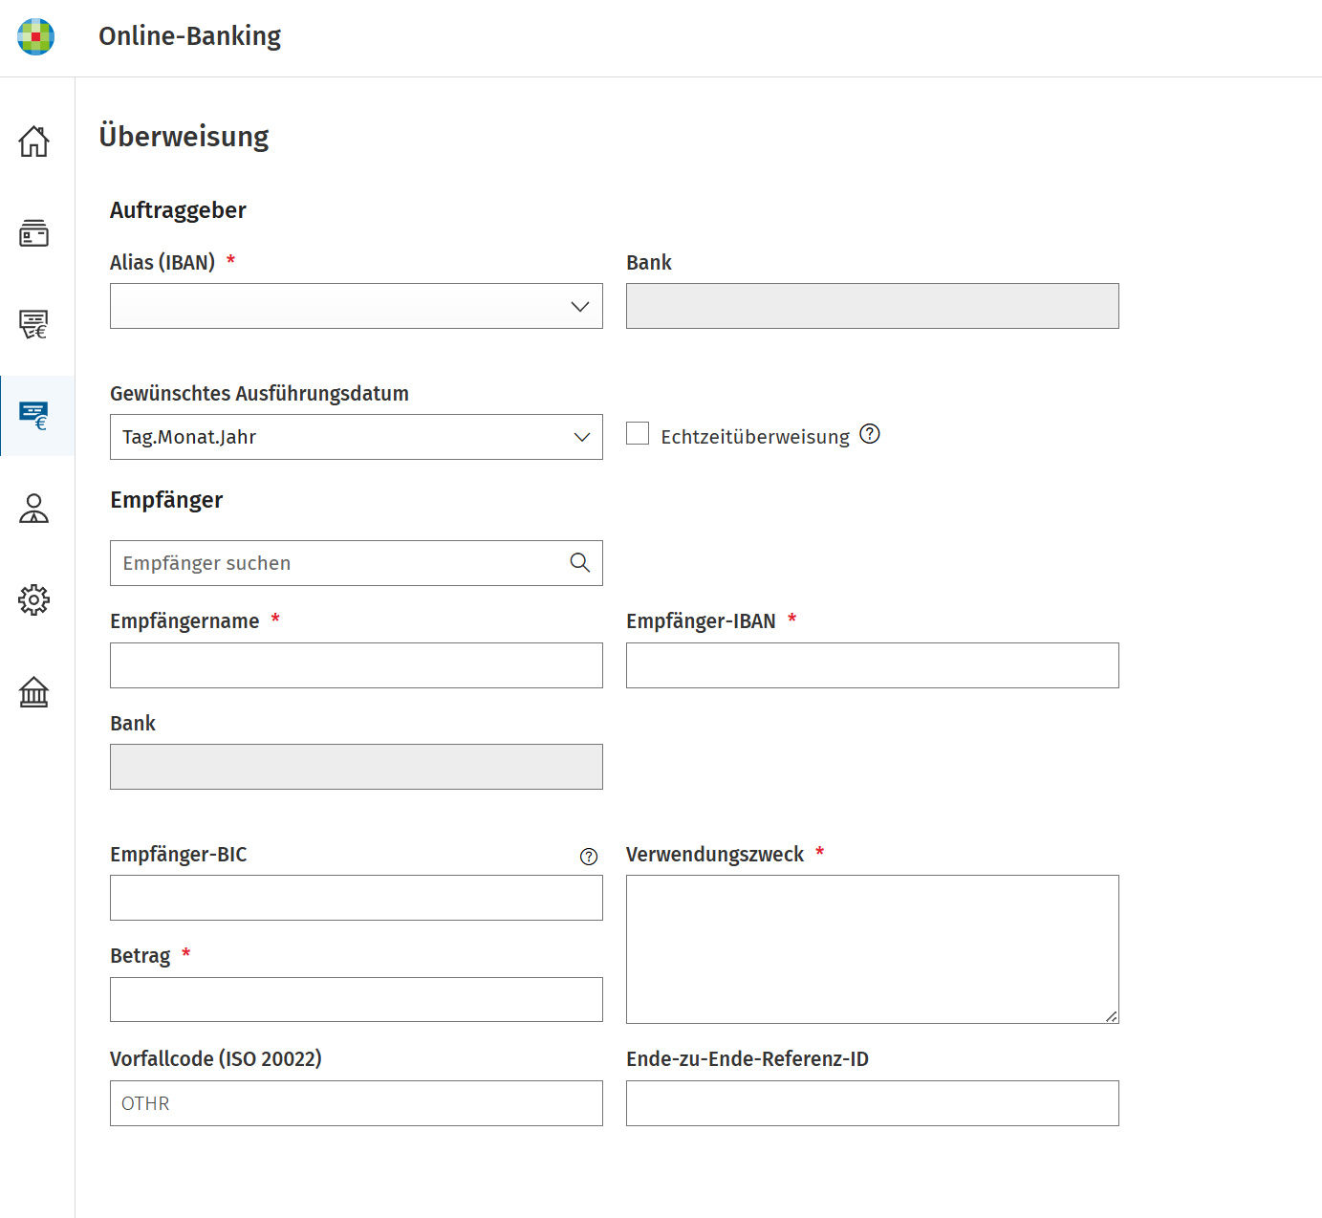
Task: Open the settings gear icon in the sidebar
Action: 34,599
